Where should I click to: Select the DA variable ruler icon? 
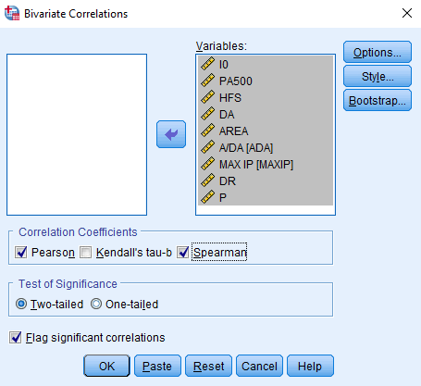(x=207, y=114)
